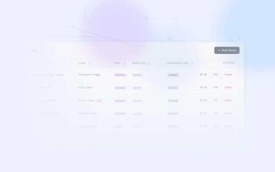The image size is (275, 172).
Task: Click the New Route button
Action: pos(227,51)
